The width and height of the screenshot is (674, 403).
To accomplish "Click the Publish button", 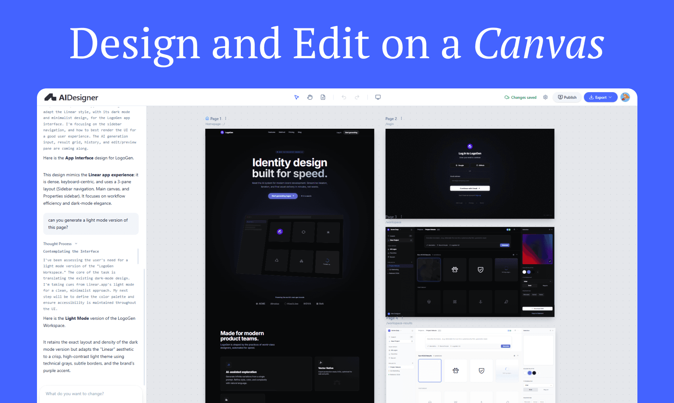I will click(567, 97).
